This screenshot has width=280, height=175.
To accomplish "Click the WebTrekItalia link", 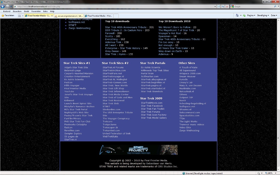I will click(x=110, y=136).
